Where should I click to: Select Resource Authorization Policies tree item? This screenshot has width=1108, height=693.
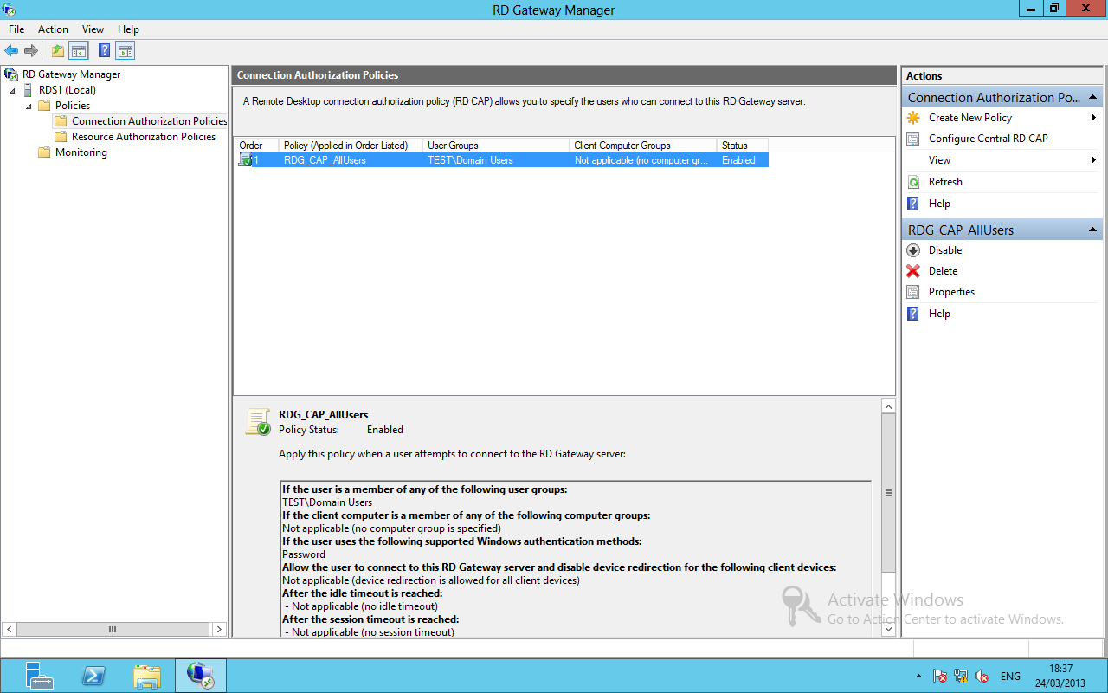[x=144, y=137]
